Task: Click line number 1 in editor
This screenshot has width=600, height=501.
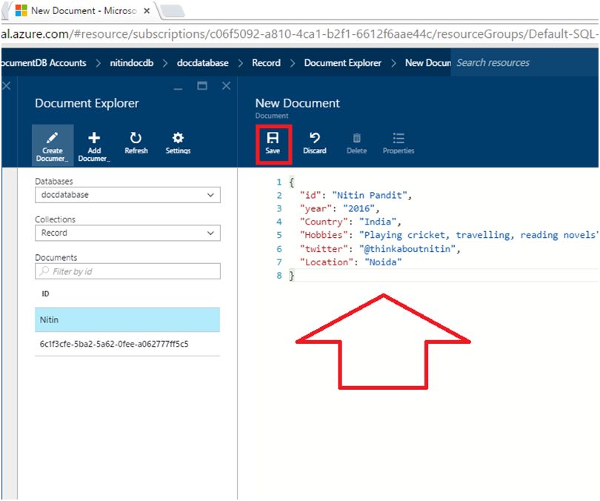Action: (279, 182)
